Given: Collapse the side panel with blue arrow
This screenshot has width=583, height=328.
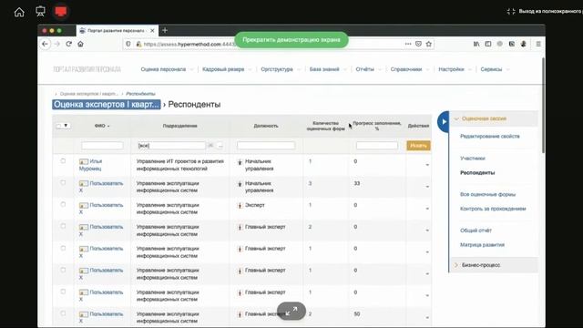Looking at the screenshot, I should pos(444,121).
